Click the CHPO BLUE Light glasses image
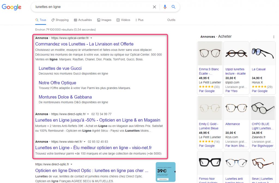Screen dimensions: 279x183 263,108
